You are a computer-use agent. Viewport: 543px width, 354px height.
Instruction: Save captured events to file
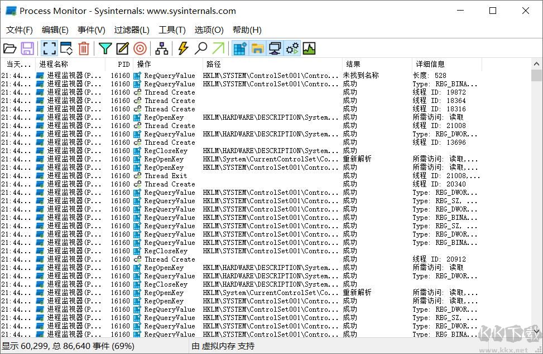pos(27,48)
